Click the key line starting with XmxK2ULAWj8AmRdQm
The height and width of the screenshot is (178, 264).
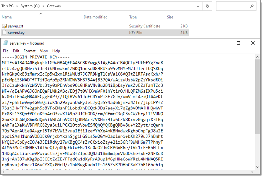[82, 120]
